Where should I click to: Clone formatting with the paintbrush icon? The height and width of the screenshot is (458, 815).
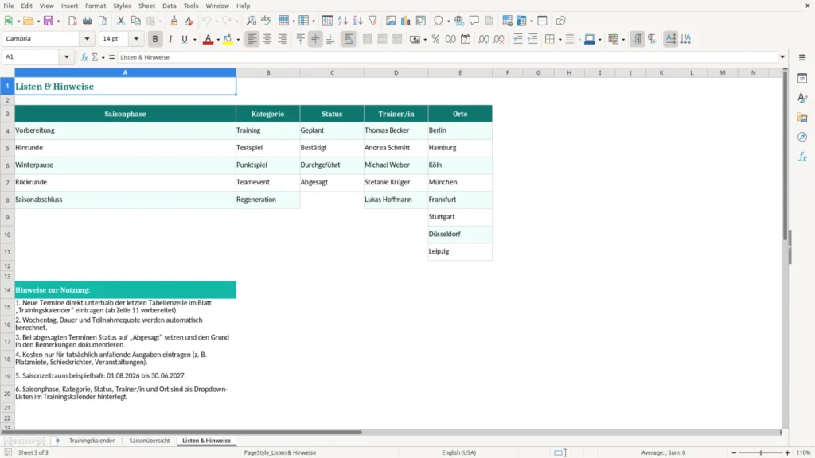(x=174, y=21)
